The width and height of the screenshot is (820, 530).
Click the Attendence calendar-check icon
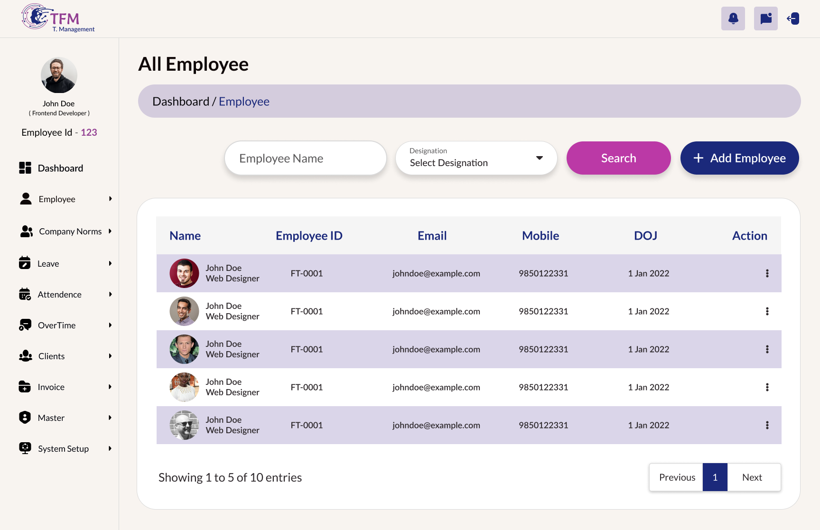click(x=25, y=294)
